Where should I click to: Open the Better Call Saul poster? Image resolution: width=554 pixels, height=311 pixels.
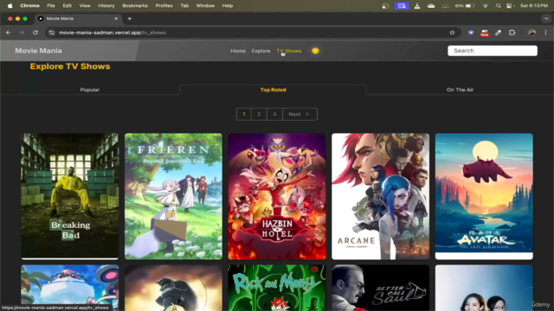[x=381, y=288]
